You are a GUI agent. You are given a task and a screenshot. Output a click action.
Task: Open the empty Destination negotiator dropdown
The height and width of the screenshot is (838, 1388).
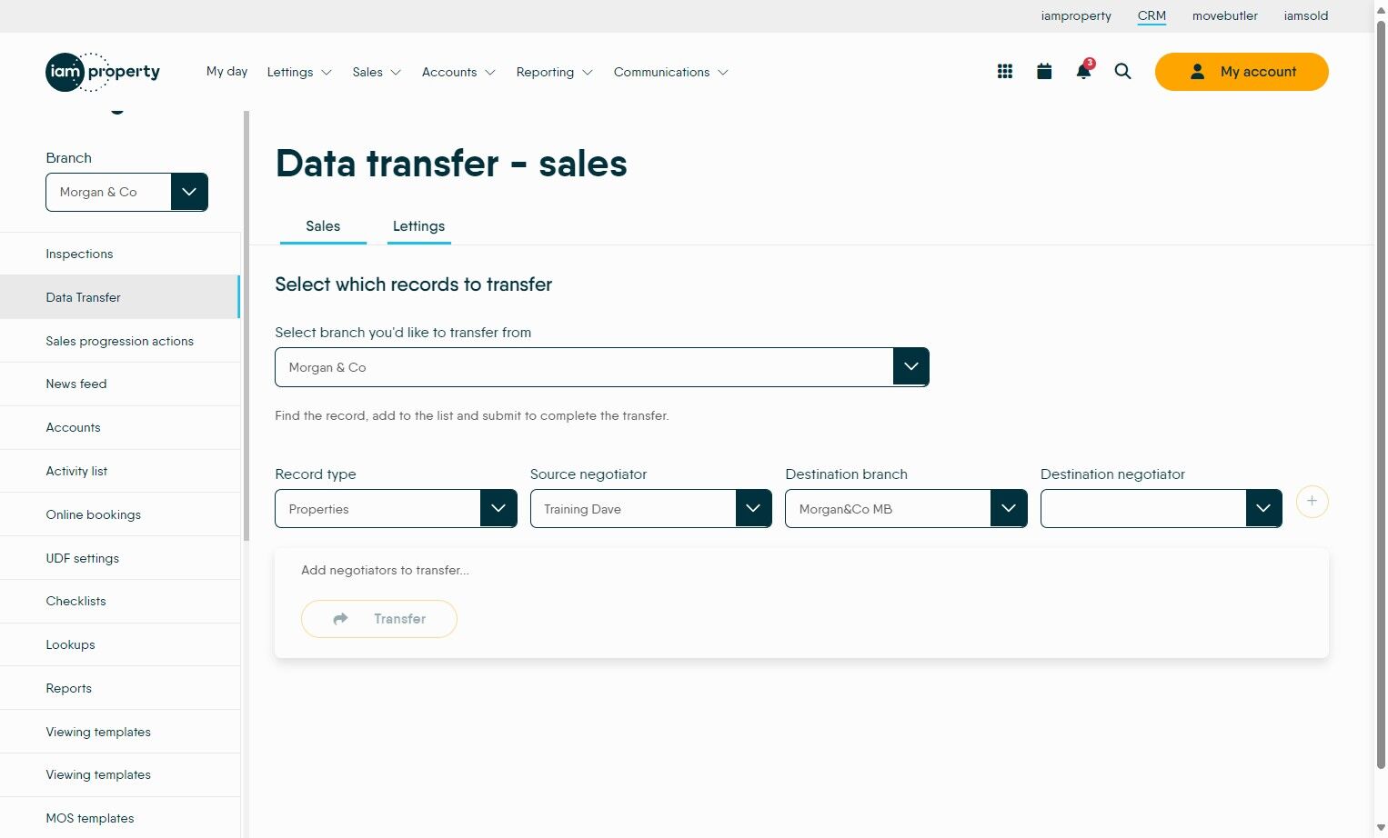[1162, 509]
